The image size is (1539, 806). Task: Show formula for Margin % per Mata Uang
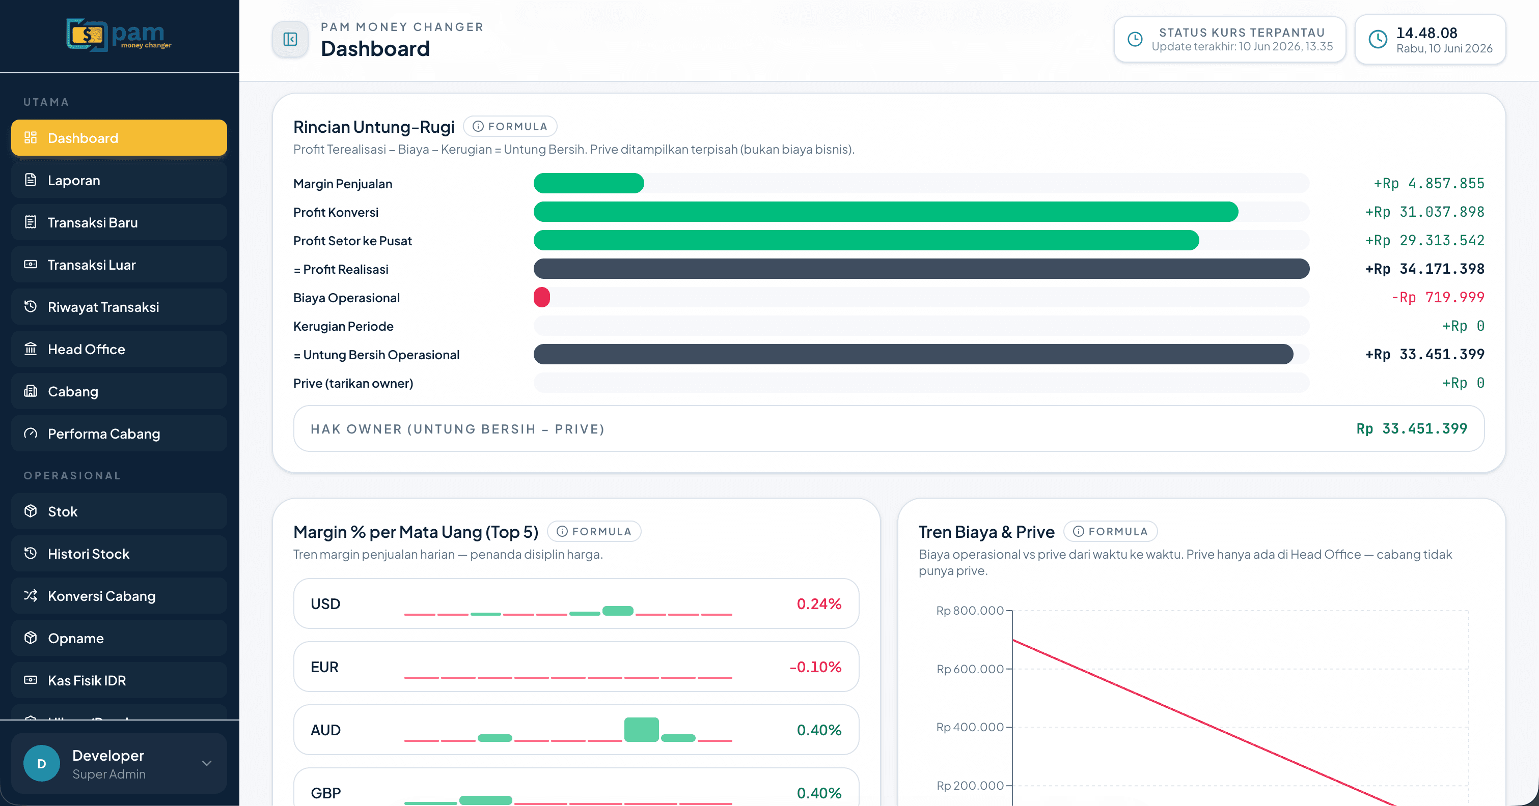coord(594,531)
